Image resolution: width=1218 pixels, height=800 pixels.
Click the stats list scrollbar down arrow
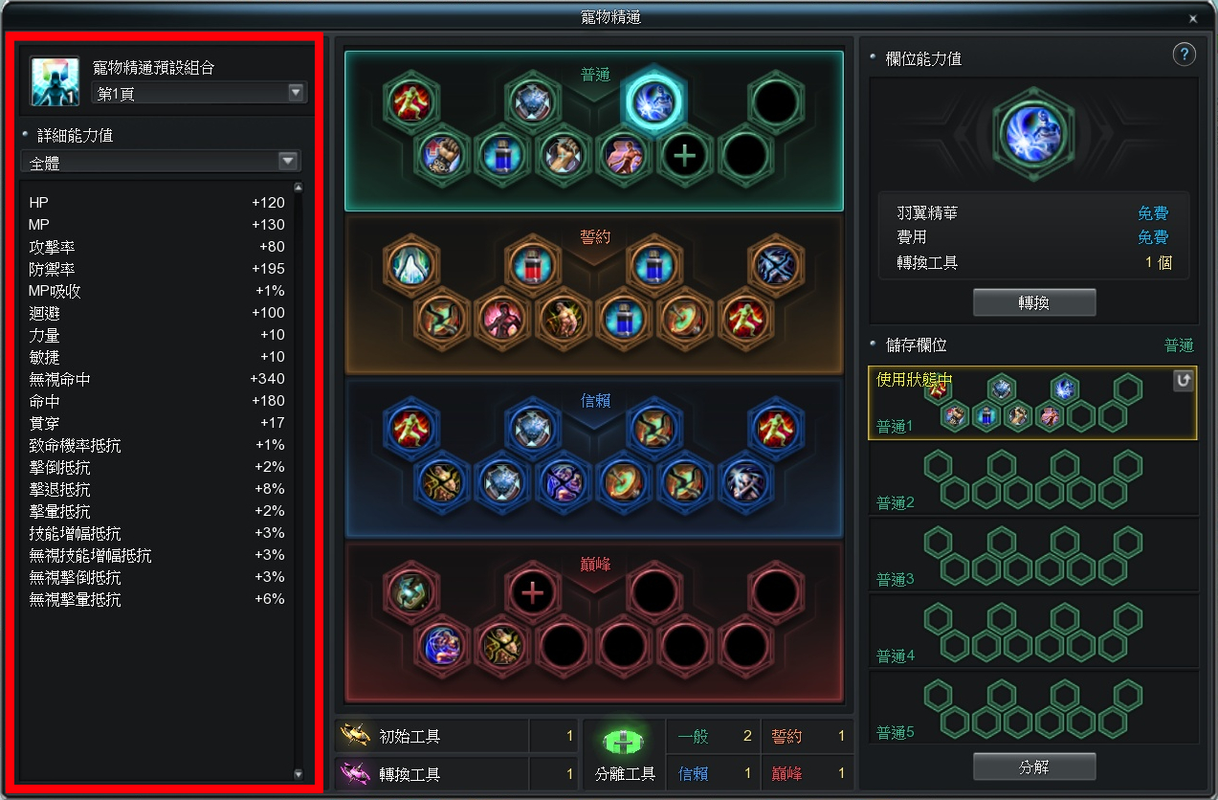coord(298,774)
